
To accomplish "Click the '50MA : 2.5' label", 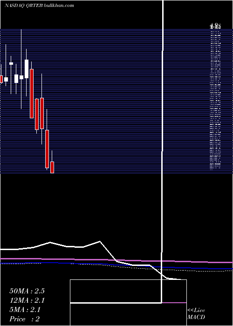I will [27, 291].
